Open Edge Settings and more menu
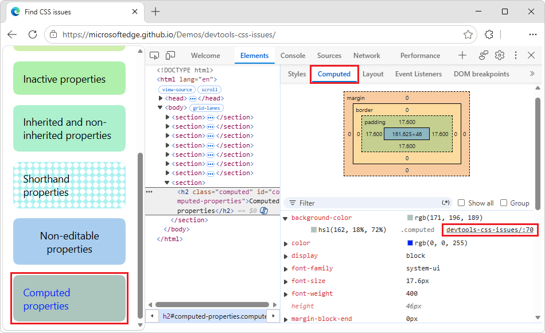The image size is (545, 333). (532, 34)
